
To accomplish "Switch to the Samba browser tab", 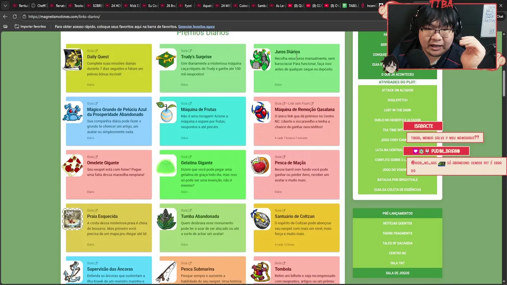I will [259, 6].
